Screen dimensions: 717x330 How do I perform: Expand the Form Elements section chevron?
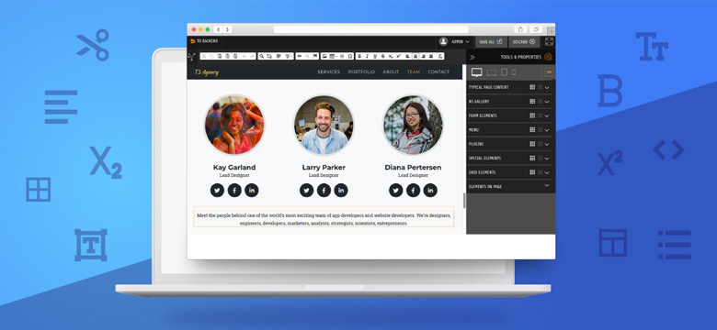coord(547,115)
